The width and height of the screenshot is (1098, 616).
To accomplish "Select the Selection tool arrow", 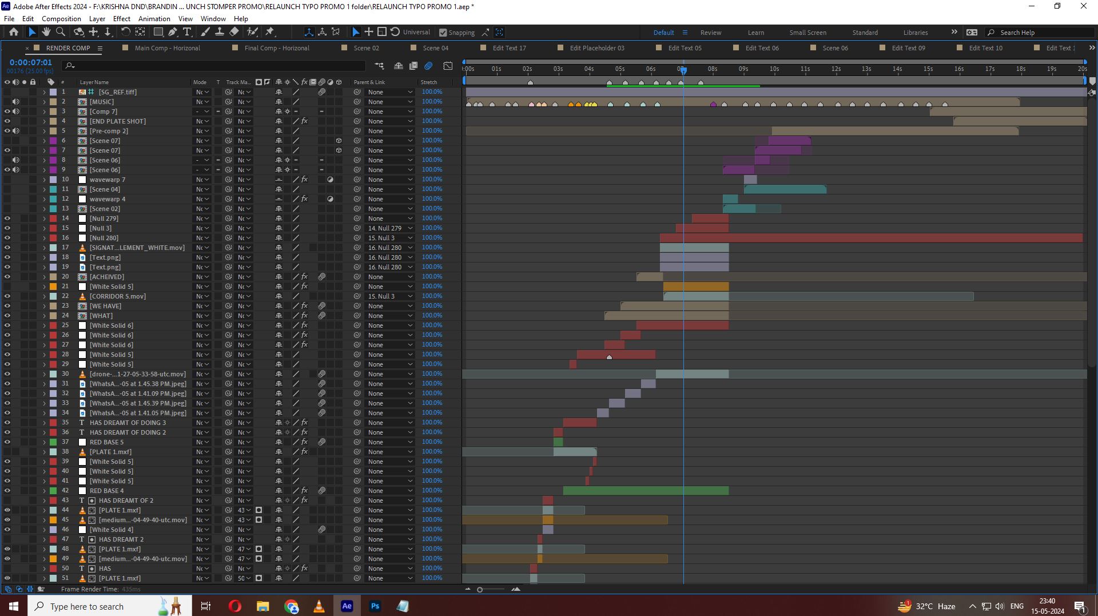I will (32, 32).
